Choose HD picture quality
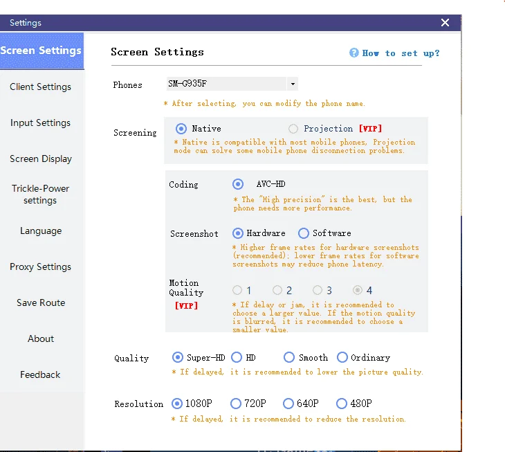 pyautogui.click(x=237, y=357)
